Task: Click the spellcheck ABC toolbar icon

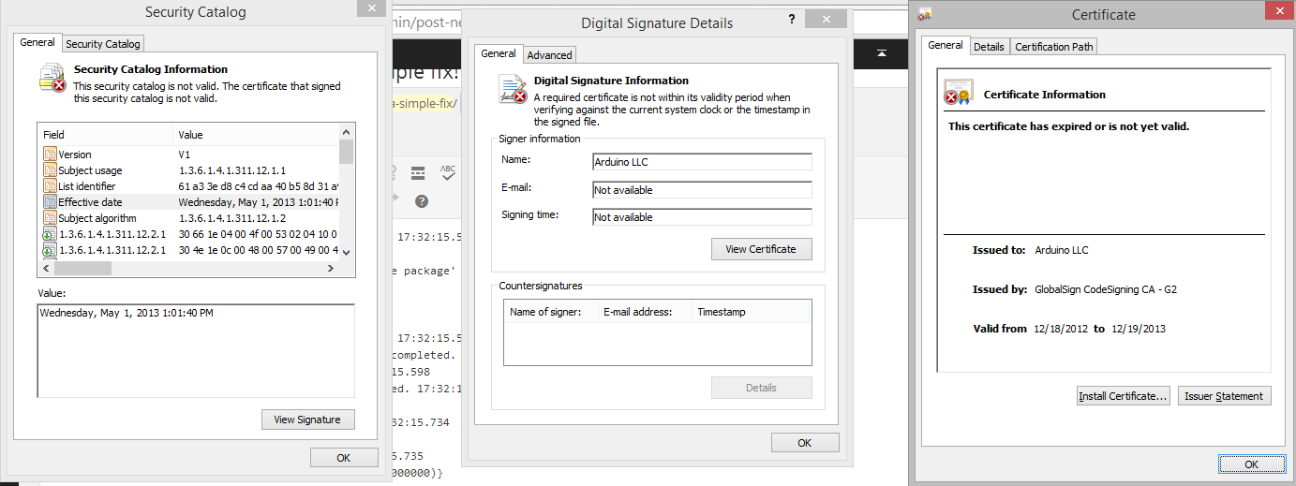Action: pyautogui.click(x=448, y=173)
